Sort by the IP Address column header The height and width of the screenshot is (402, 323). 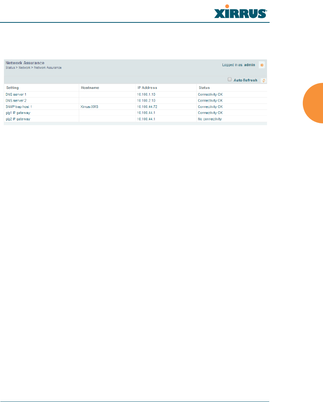(x=147, y=88)
